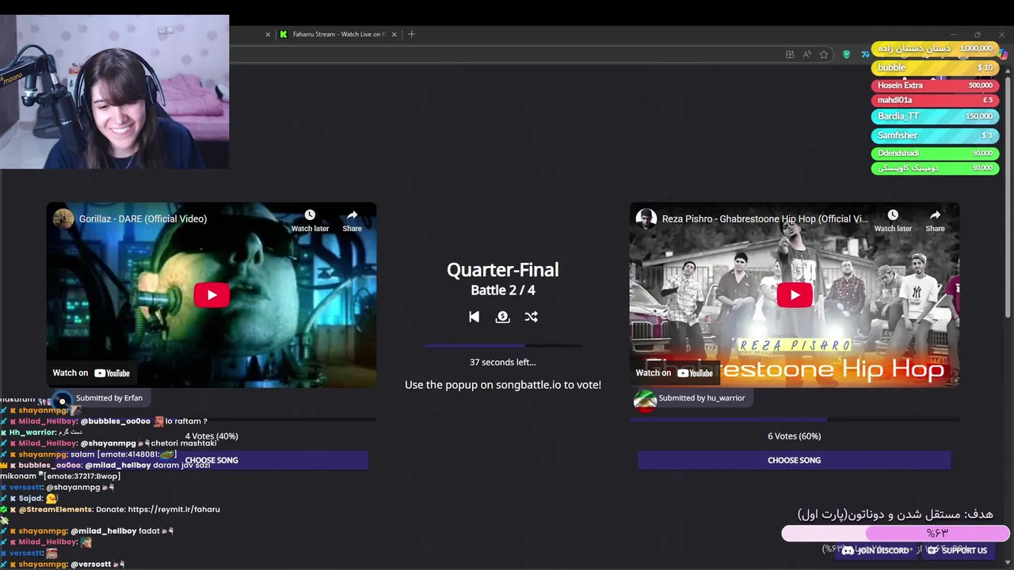Click the '4 Votes (40%)' text
This screenshot has height=570, width=1014.
[x=212, y=436]
